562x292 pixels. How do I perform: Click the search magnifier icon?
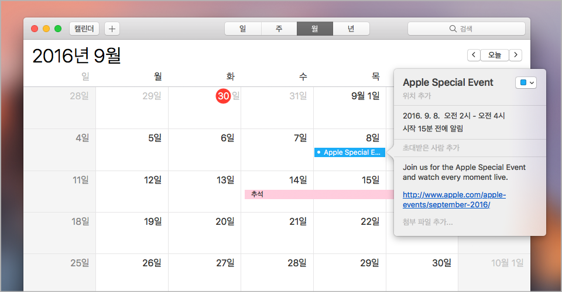click(453, 29)
